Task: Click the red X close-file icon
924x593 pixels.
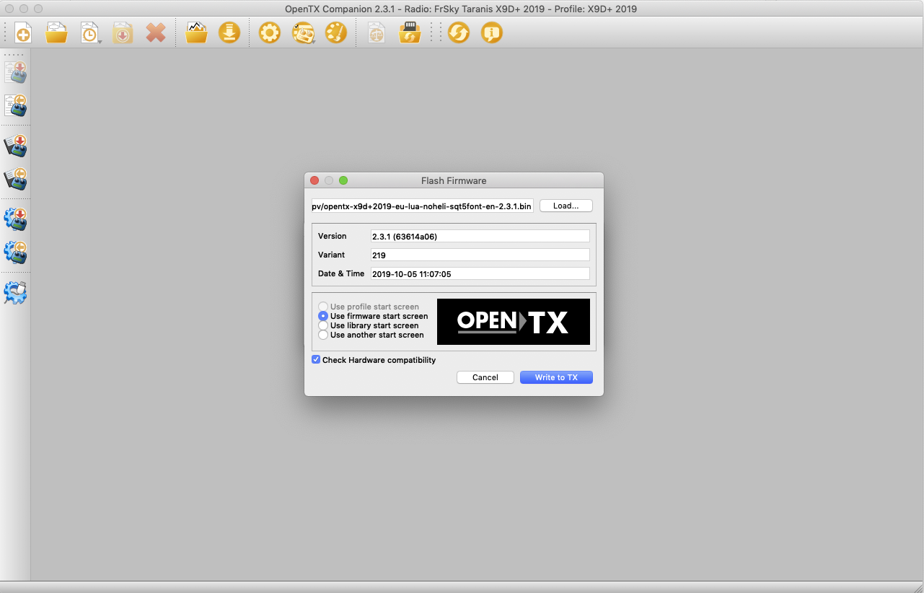Action: [x=155, y=33]
